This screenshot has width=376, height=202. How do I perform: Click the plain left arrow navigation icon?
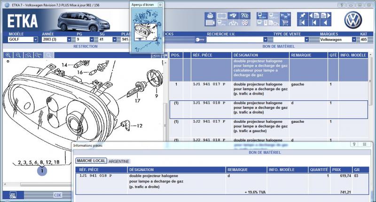[x=326, y=23]
